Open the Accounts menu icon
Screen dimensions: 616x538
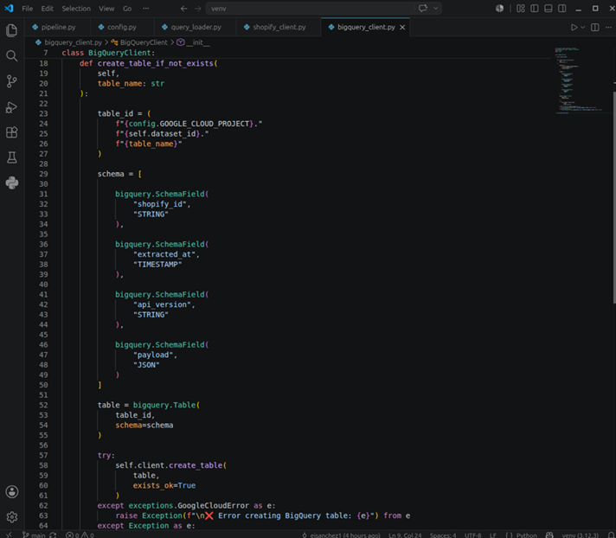click(x=12, y=491)
